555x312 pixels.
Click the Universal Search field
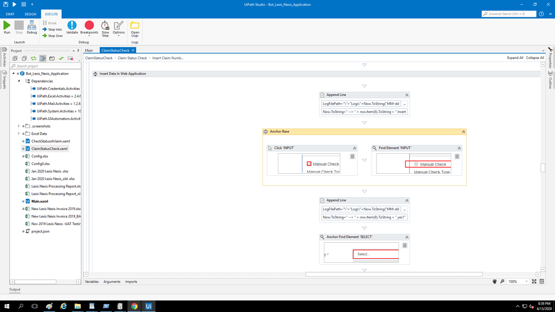click(x=509, y=14)
